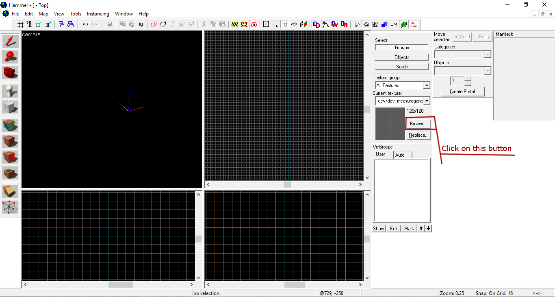Toggle the no draw button
The height and width of the screenshot is (297, 555).
(x=413, y=24)
